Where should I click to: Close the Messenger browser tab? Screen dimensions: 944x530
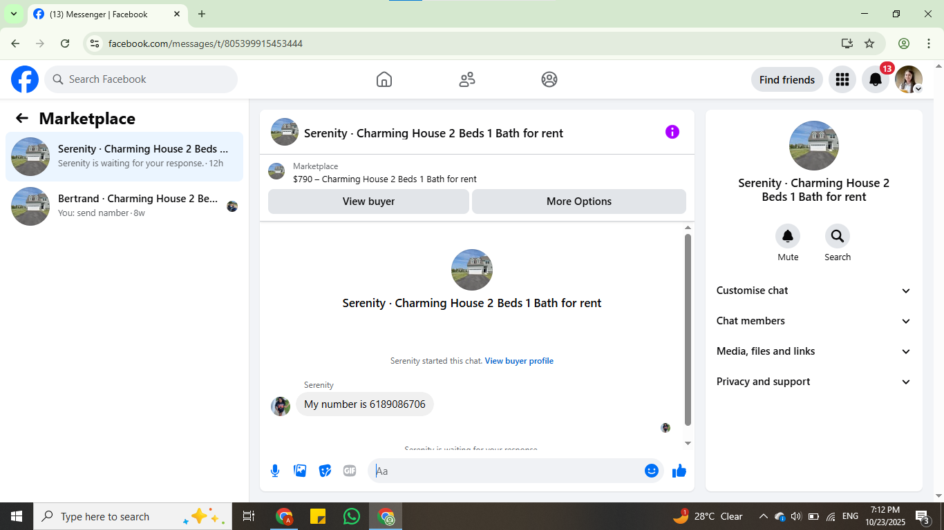177,14
